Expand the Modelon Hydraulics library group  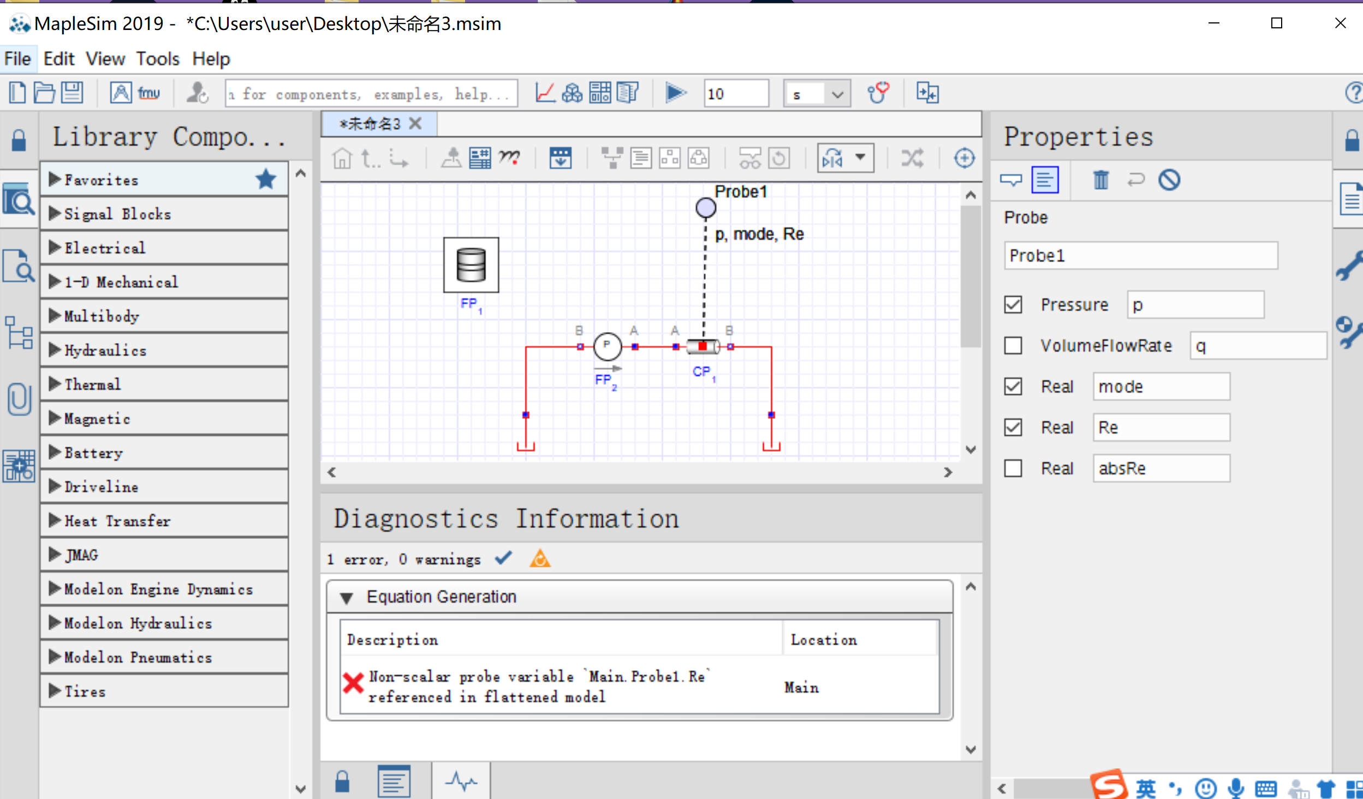[x=164, y=623]
